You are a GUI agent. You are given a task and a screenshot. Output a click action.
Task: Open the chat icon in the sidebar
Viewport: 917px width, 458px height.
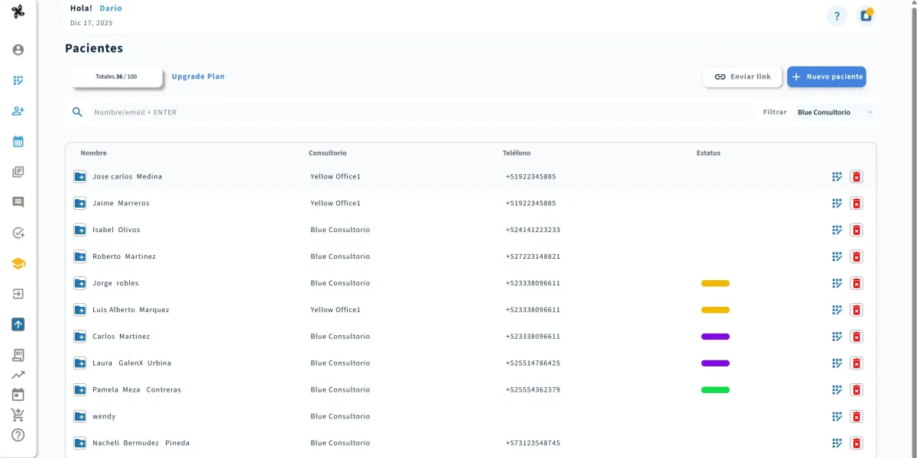pos(18,201)
